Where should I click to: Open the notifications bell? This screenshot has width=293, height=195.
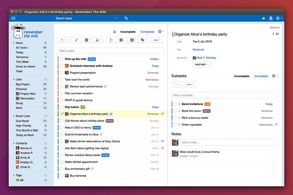(x=271, y=18)
